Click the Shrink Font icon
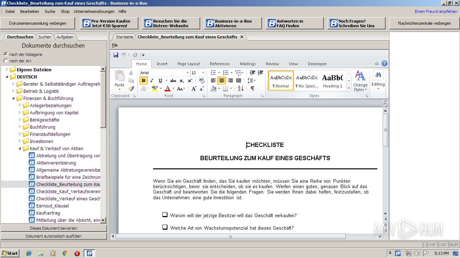460x258 pixels. [x=202, y=89]
